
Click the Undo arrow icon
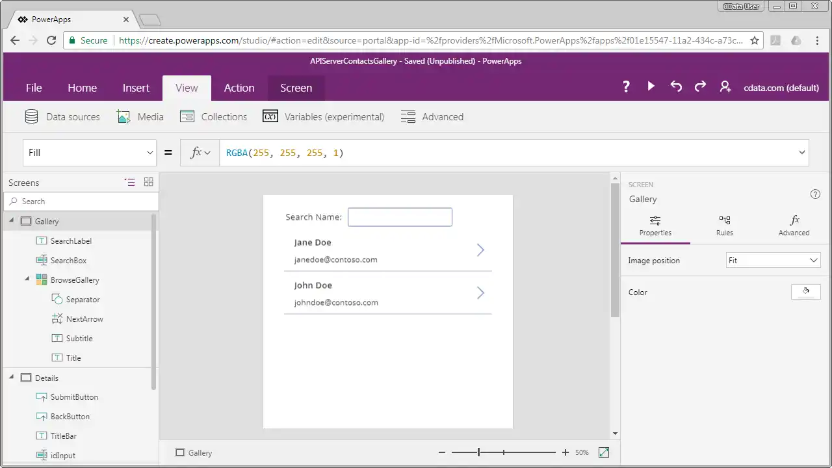[x=676, y=86]
